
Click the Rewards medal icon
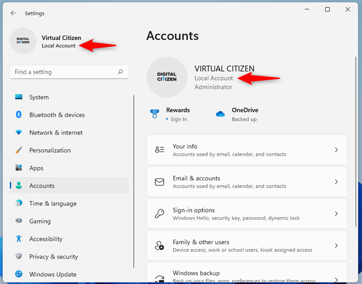(154, 114)
